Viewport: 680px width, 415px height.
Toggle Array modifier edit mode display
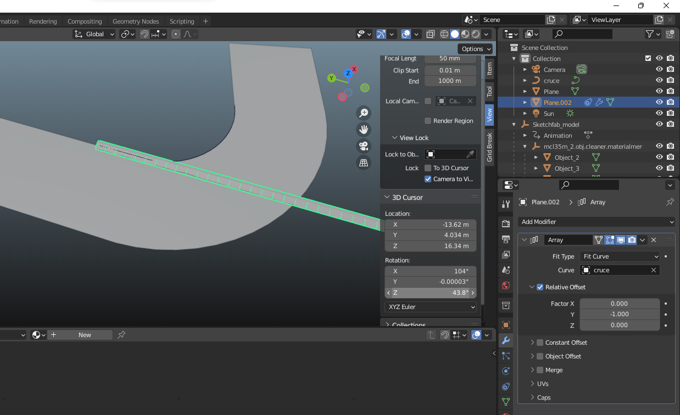pyautogui.click(x=610, y=240)
